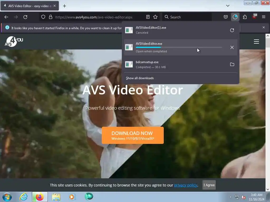Screen dimensions: 270x202
Task: Open Windows Media Player taskbar icon
Action: click(x=72, y=197)
